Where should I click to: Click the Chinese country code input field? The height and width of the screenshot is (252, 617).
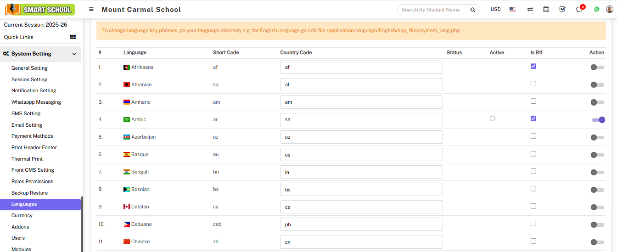tap(361, 242)
